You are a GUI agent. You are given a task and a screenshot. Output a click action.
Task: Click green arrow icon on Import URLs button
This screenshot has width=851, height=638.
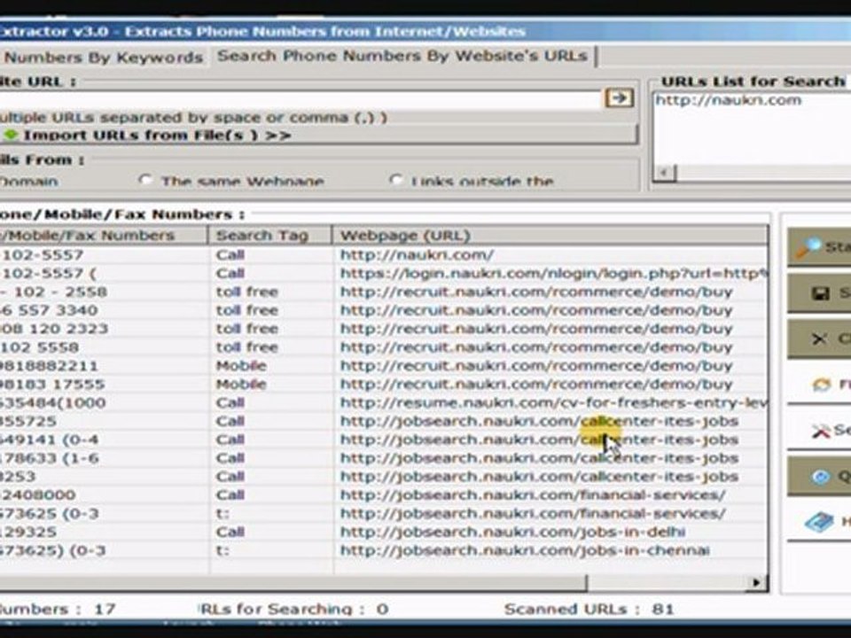12,135
